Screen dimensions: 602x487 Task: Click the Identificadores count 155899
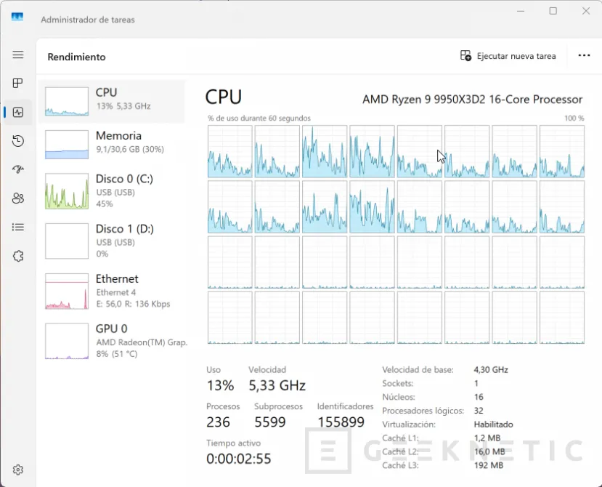(341, 422)
